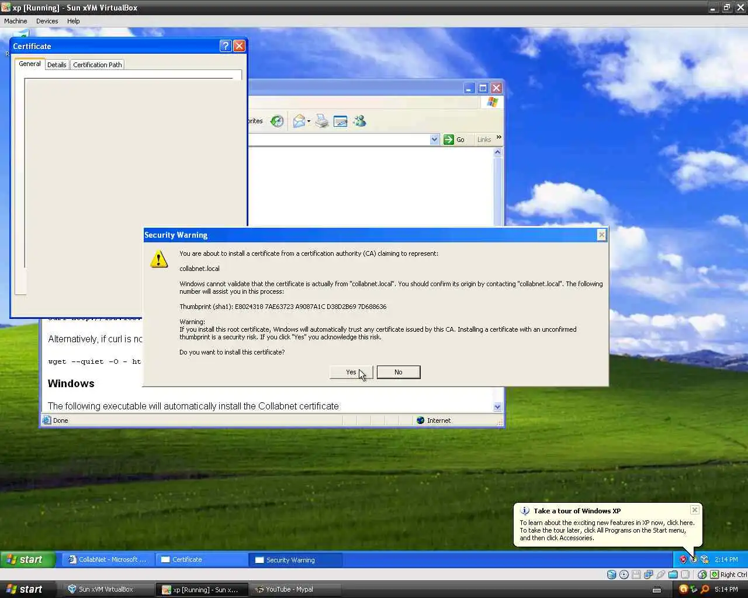Click the orange magnifier host tray icon
Viewport: 748px width, 598px height.
705,589
